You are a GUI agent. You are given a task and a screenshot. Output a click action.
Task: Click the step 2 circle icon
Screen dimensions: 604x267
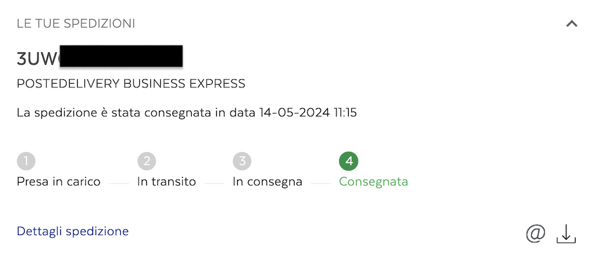click(146, 161)
